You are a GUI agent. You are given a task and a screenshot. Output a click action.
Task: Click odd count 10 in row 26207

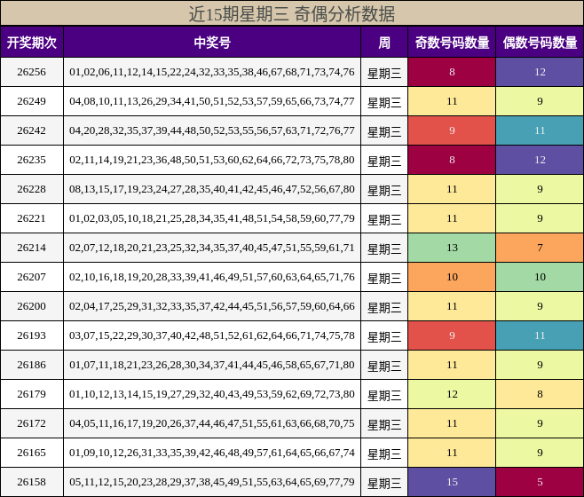(452, 277)
